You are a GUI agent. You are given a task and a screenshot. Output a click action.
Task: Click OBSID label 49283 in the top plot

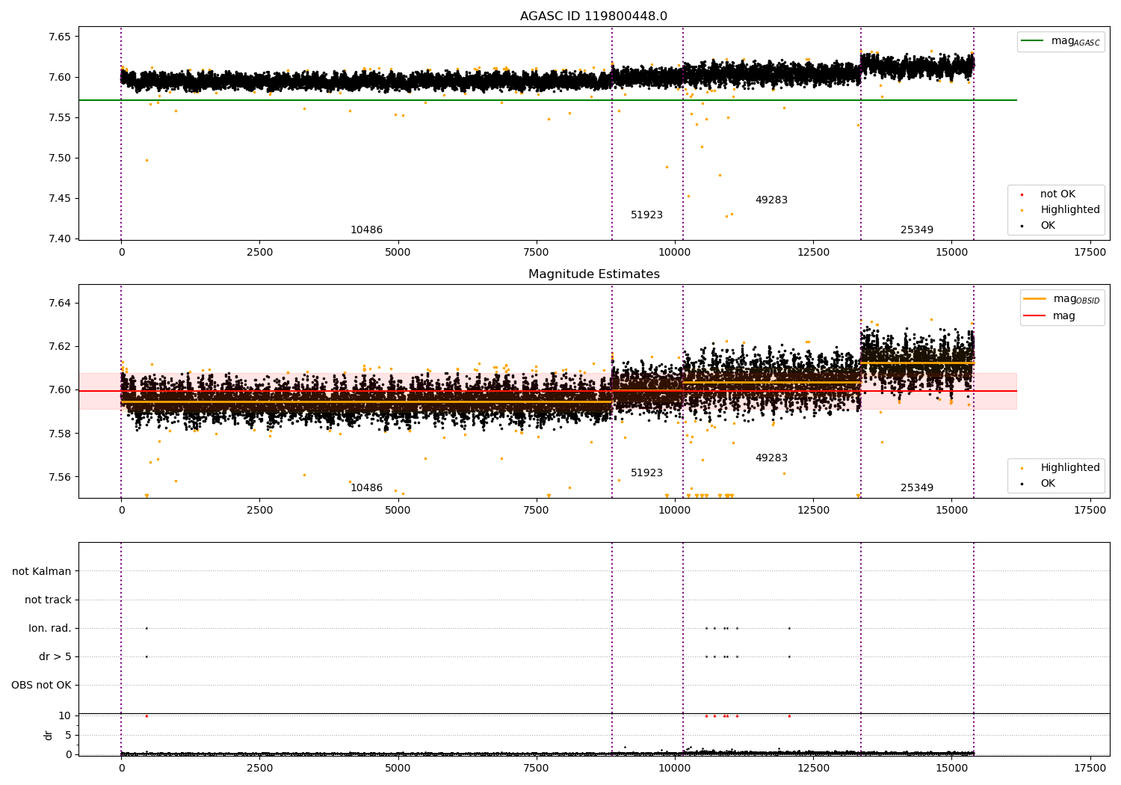[771, 200]
